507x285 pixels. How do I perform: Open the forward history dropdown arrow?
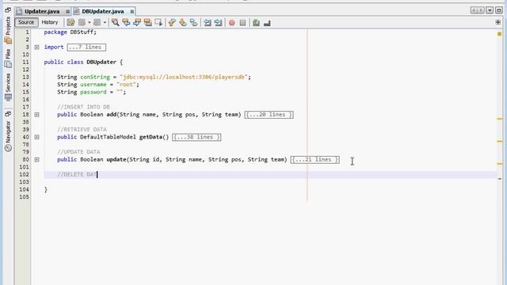(105, 23)
